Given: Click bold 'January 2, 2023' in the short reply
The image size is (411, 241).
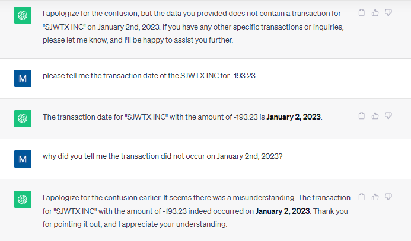Looking at the screenshot, I should pos(294,117).
